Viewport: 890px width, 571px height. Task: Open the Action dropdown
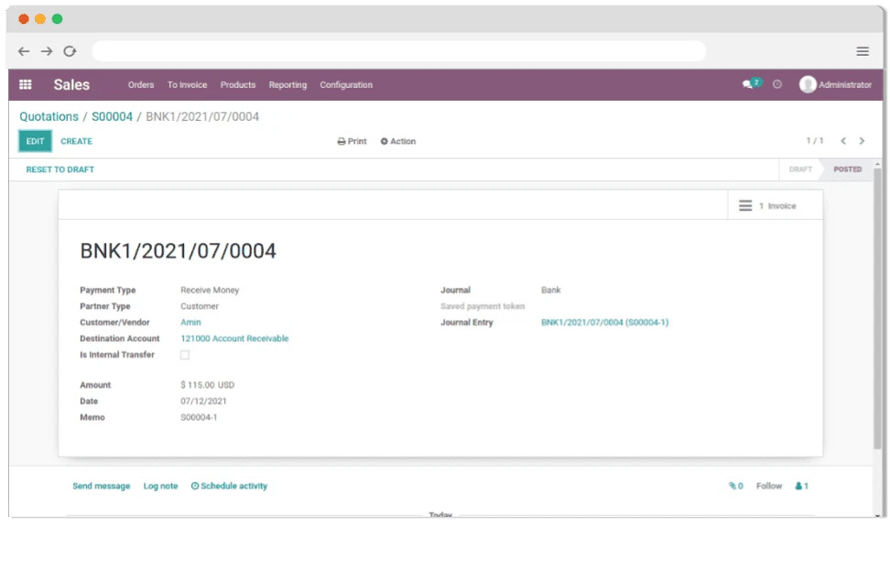click(398, 141)
